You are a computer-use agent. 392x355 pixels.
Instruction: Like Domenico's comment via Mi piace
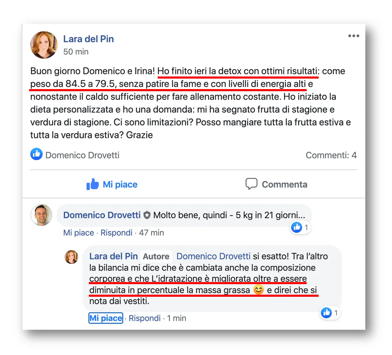point(78,233)
